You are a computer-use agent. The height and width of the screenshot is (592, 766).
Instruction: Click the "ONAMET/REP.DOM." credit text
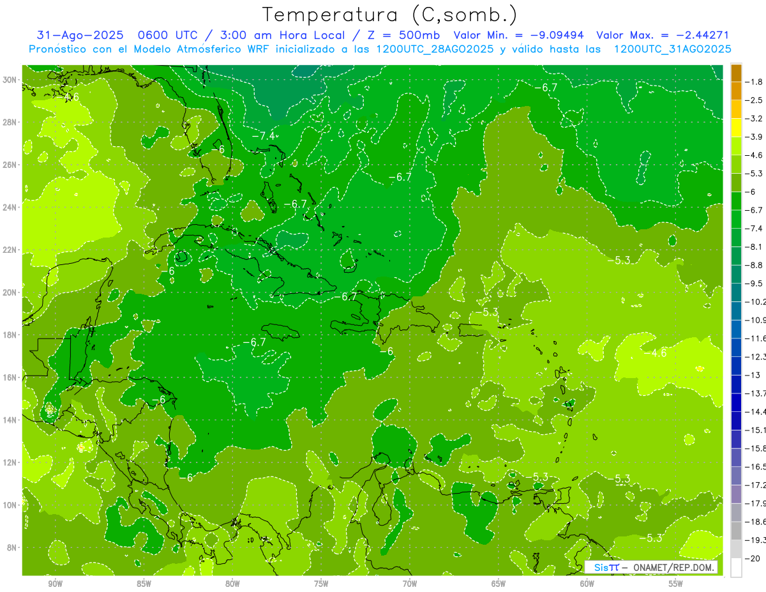(673, 567)
